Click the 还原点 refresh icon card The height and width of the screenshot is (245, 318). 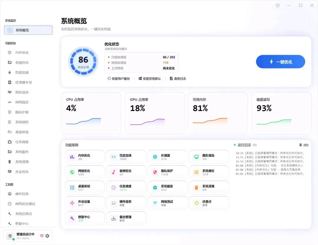[x=209, y=203]
